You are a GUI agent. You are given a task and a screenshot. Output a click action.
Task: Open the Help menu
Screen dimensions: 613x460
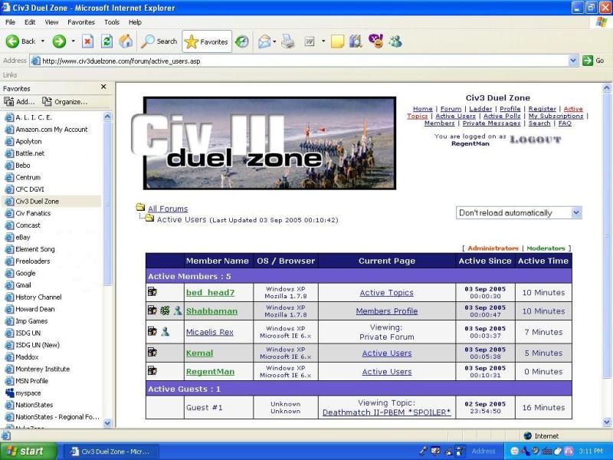point(135,22)
